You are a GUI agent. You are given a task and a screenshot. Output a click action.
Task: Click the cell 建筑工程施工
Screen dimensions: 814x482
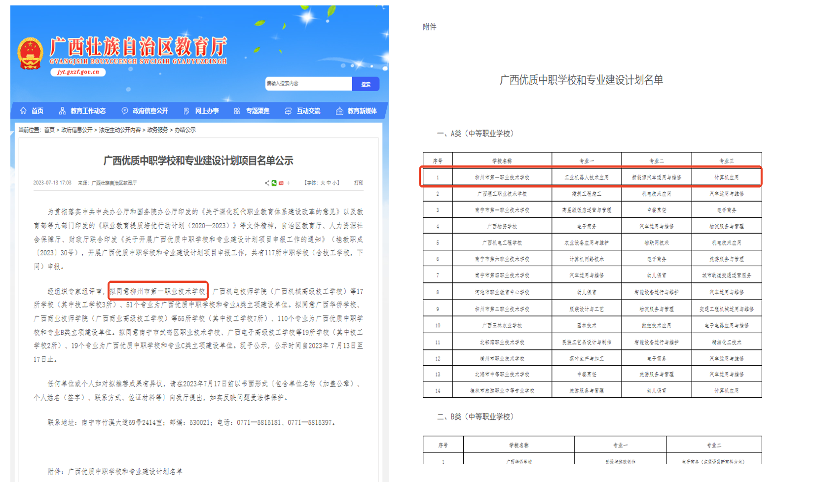pos(587,194)
